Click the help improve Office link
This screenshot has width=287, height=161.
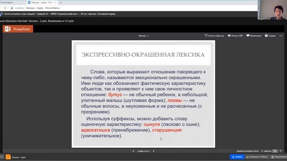[x=248, y=151]
